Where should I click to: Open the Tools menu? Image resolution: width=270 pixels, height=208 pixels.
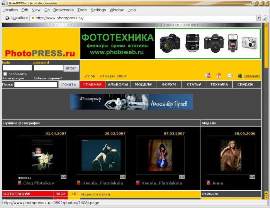point(82,10)
